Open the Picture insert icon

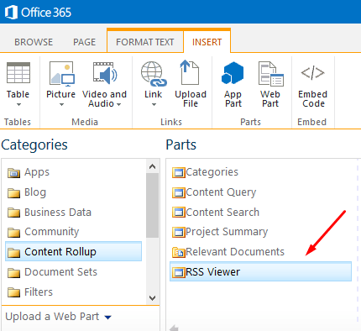tap(61, 73)
